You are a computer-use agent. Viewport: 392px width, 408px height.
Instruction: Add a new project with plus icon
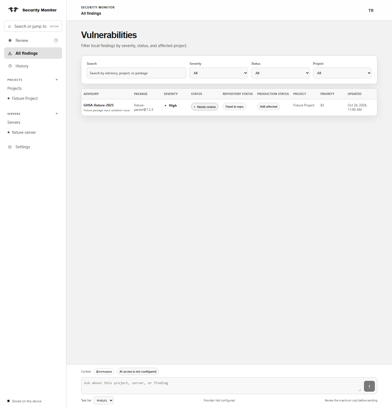coord(57,80)
